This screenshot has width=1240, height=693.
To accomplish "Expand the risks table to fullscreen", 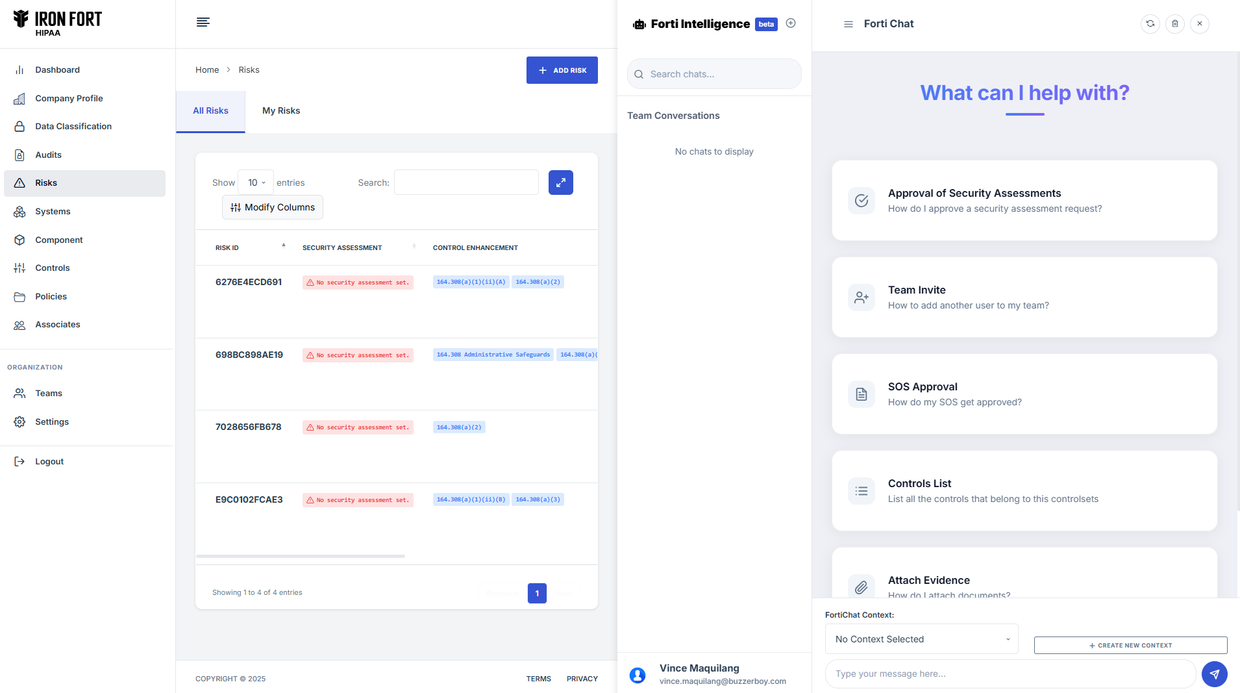I will click(x=560, y=183).
